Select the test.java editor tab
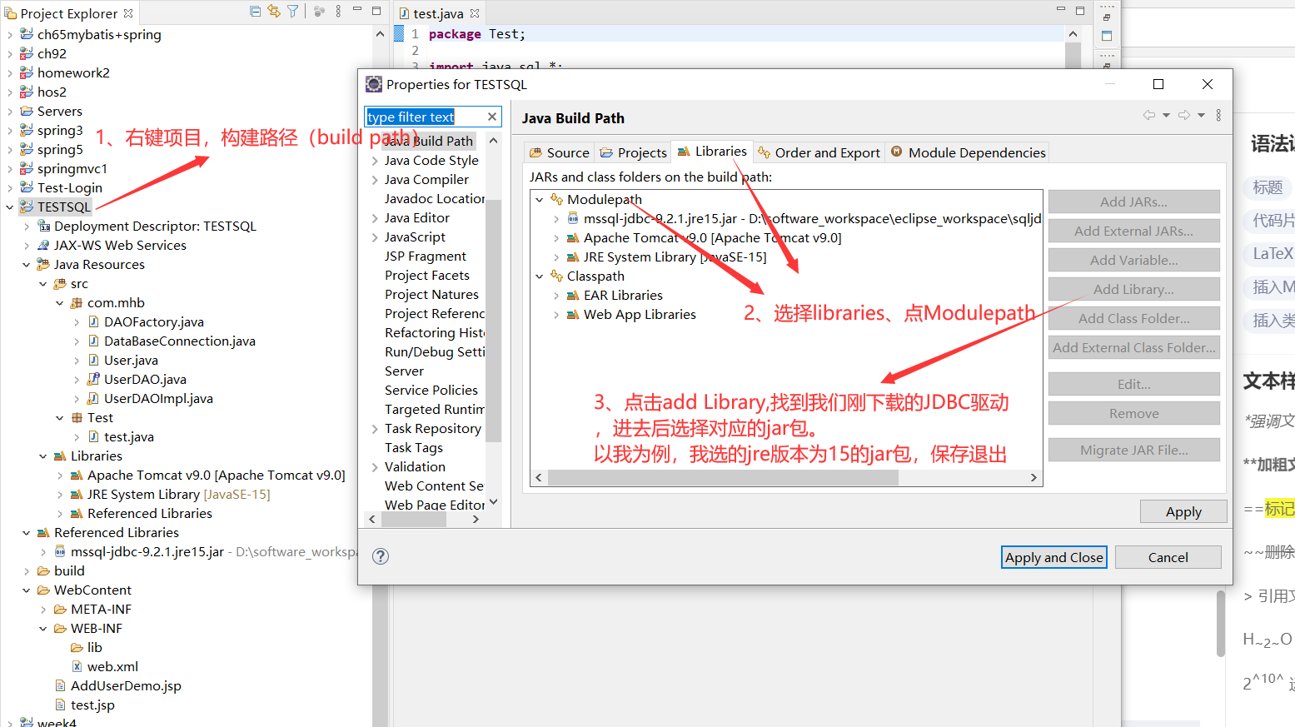This screenshot has width=1295, height=727. point(438,13)
